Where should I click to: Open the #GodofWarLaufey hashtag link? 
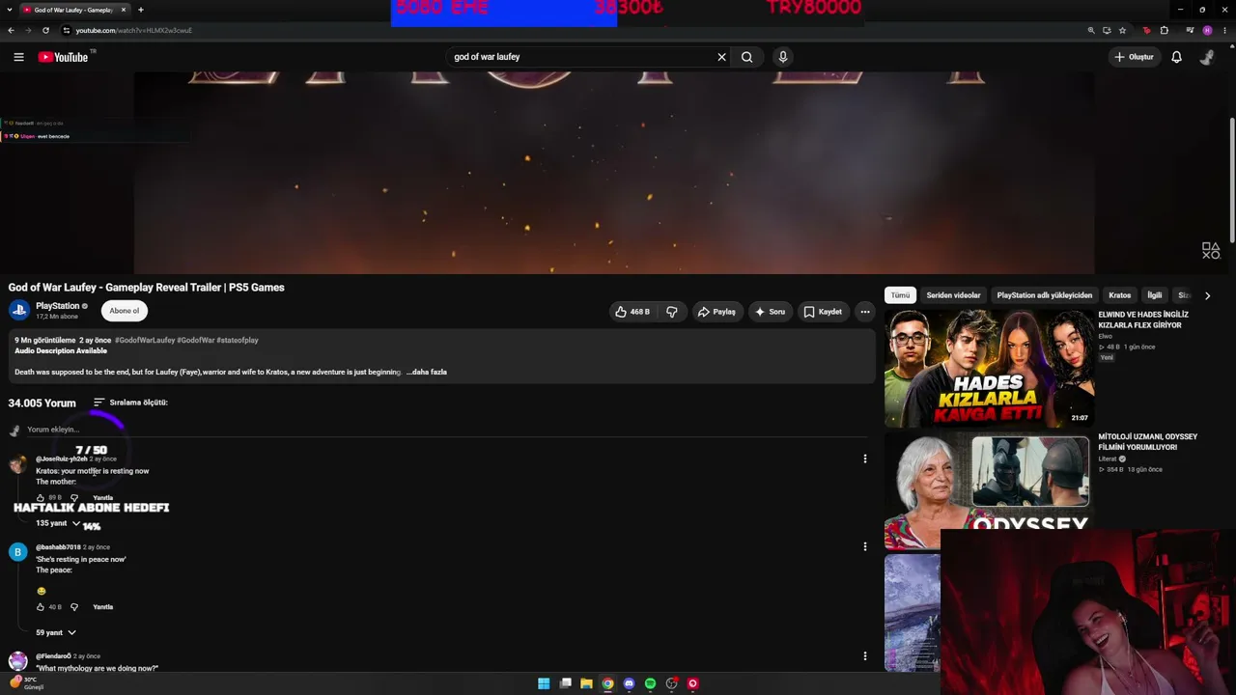[145, 340]
